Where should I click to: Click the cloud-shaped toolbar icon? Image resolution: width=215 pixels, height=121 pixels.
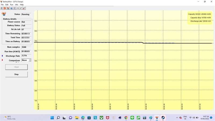tap(18, 8)
